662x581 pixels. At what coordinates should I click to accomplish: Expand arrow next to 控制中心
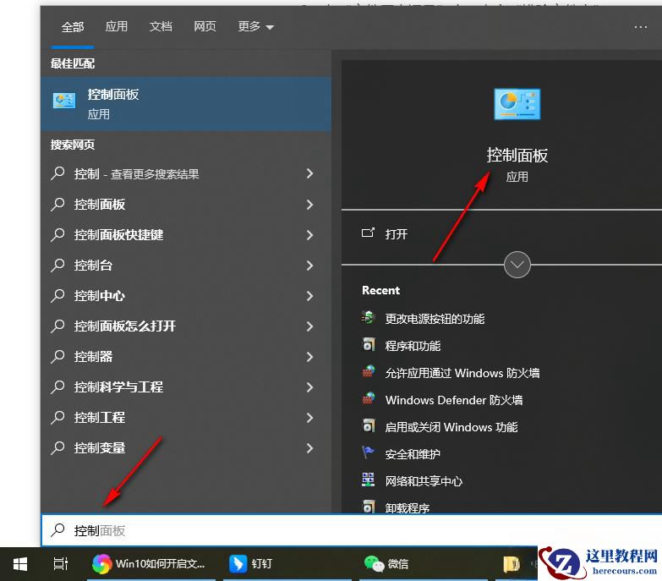(x=309, y=295)
